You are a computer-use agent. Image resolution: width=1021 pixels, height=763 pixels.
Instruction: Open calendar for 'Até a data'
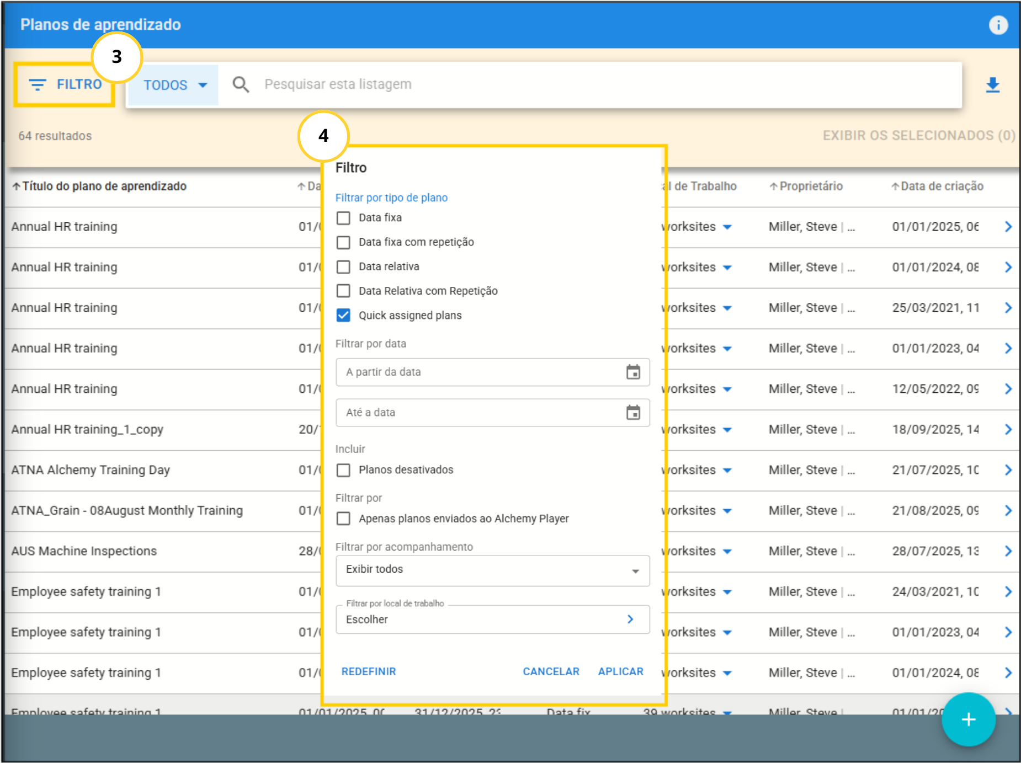(633, 413)
